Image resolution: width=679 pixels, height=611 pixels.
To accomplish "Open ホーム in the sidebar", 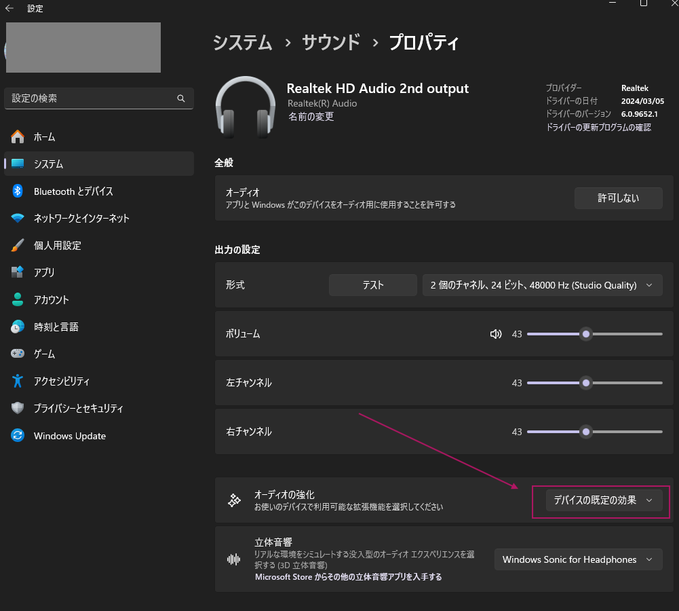I will [99, 137].
